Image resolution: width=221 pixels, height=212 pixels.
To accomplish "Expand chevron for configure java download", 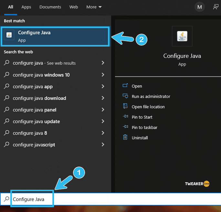I will (103, 98).
